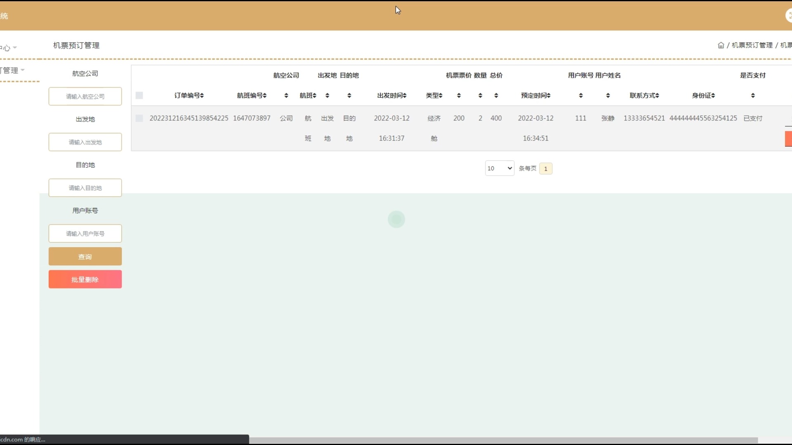This screenshot has height=445, width=792.
Task: Select phone cell 13333654521
Action: [644, 118]
